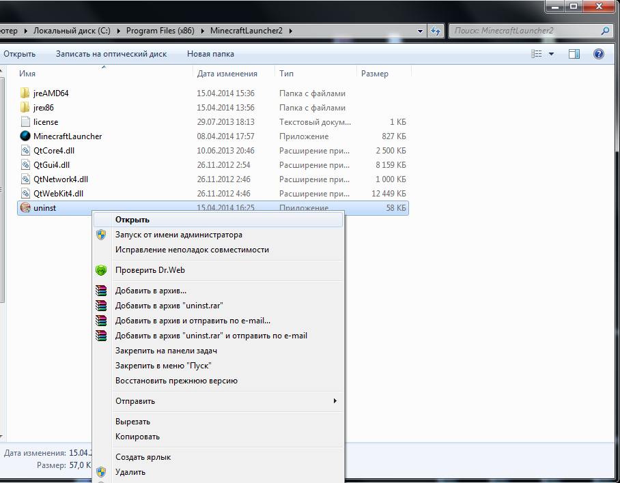Click the help question mark icon

(x=599, y=54)
